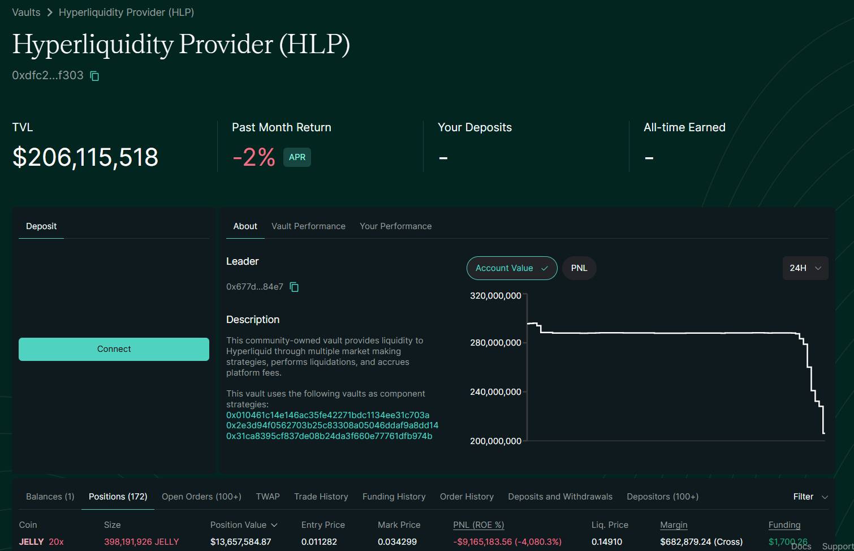Click Margin column header
Viewport: 854px width, 551px height.
coord(674,525)
